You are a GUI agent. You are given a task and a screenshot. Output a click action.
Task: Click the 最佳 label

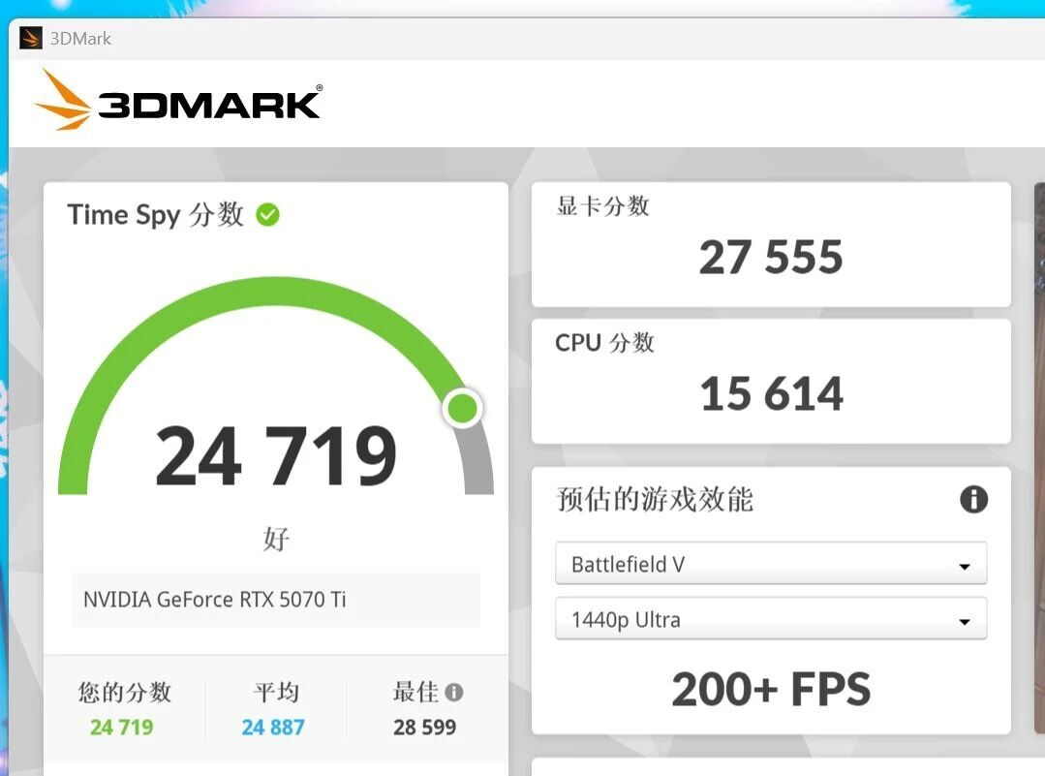pos(415,692)
